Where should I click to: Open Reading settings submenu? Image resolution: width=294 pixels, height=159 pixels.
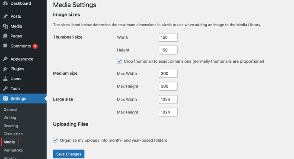click(11, 126)
